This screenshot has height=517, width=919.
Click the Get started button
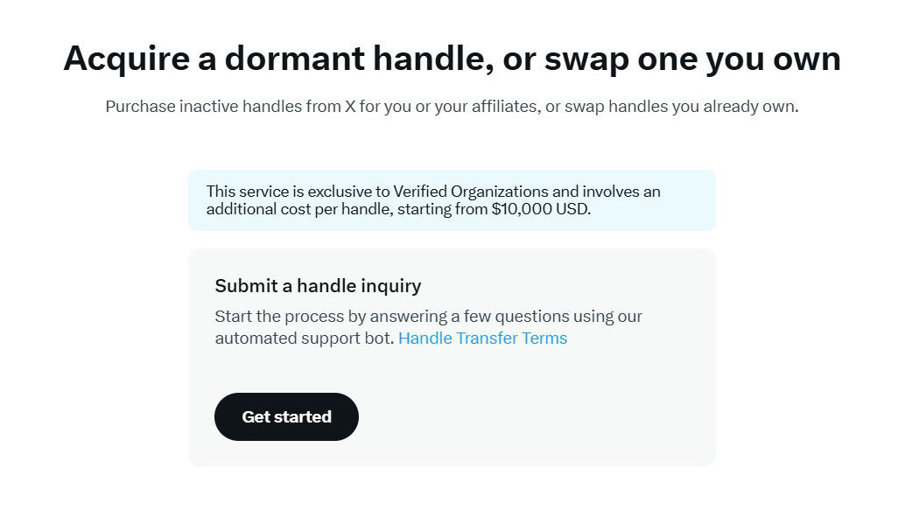point(286,416)
